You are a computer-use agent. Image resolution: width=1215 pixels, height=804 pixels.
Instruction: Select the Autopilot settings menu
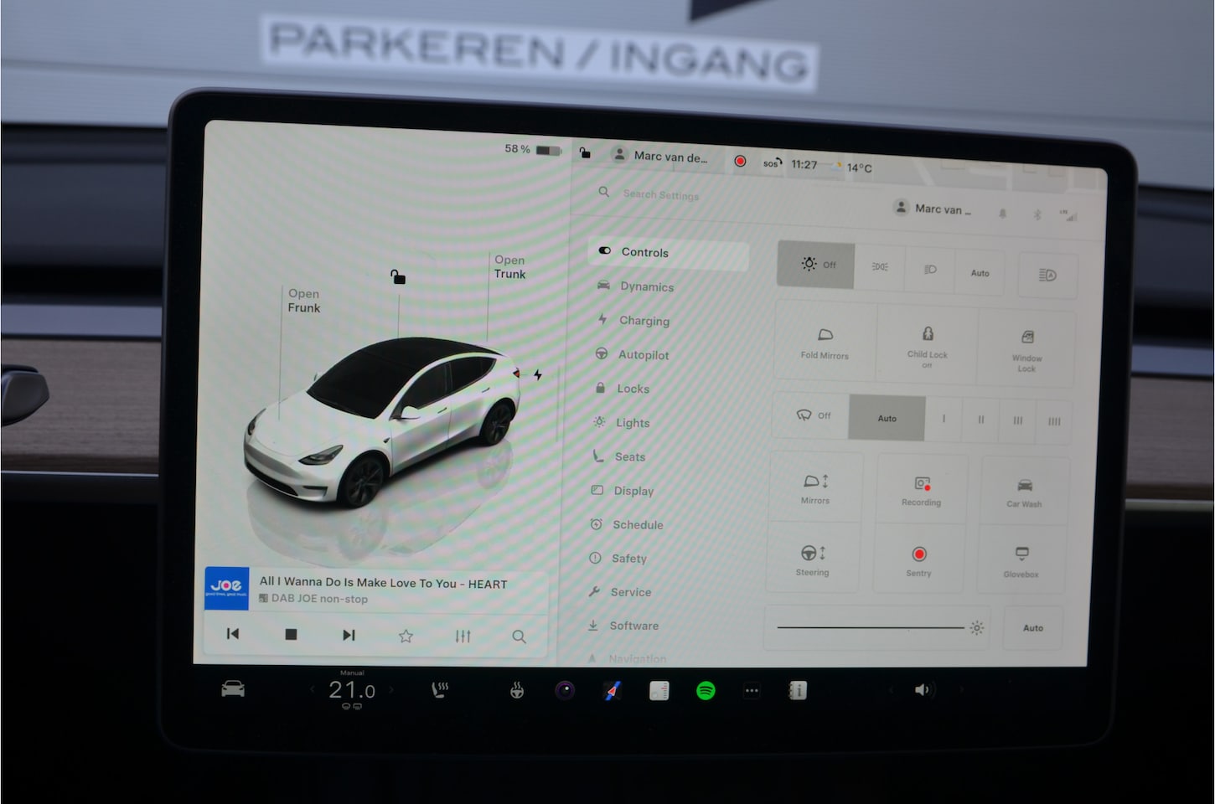tap(643, 355)
